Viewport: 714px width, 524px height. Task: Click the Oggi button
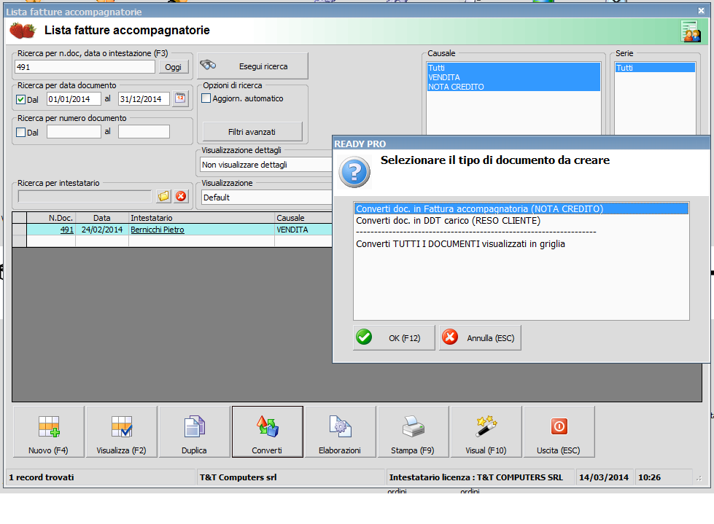pyautogui.click(x=173, y=67)
